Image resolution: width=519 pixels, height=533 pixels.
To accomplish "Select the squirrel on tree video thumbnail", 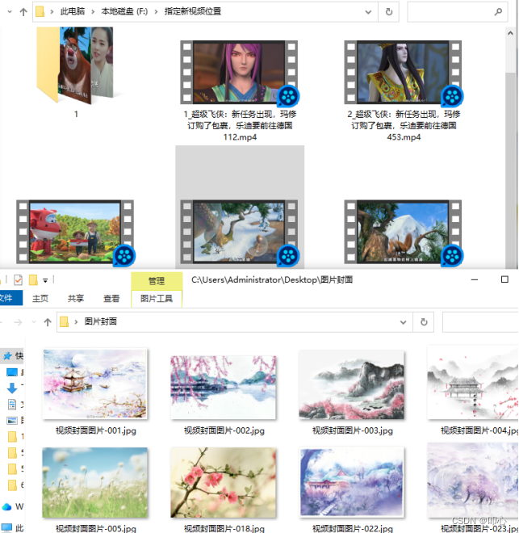I will (x=404, y=232).
